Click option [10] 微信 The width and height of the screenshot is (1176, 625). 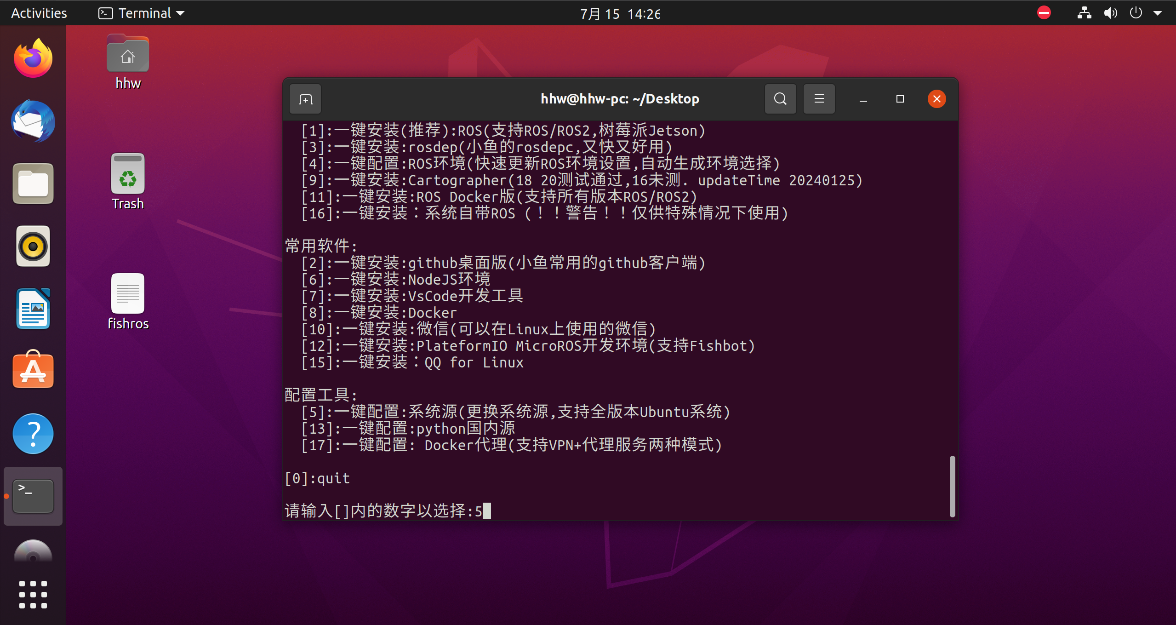pos(479,329)
